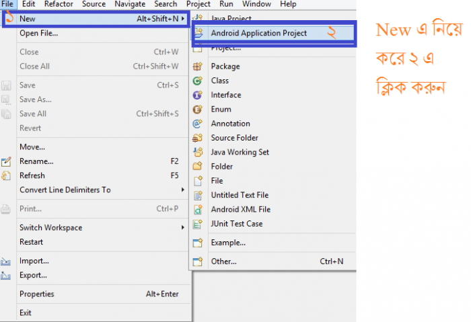Click the Export icon

pyautogui.click(x=5, y=275)
